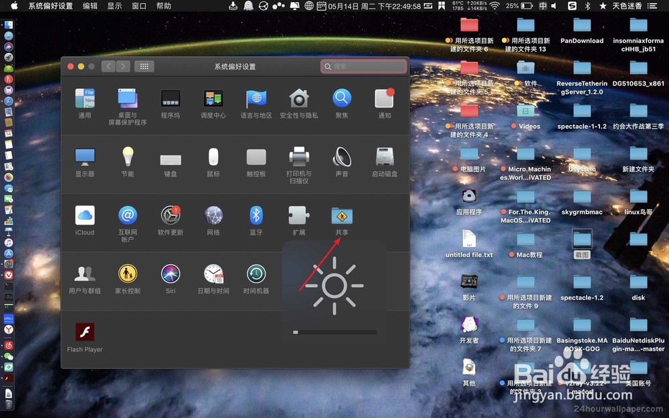Open 时间机器 (Time Machine) preferences
The height and width of the screenshot is (418, 669).
pyautogui.click(x=256, y=274)
